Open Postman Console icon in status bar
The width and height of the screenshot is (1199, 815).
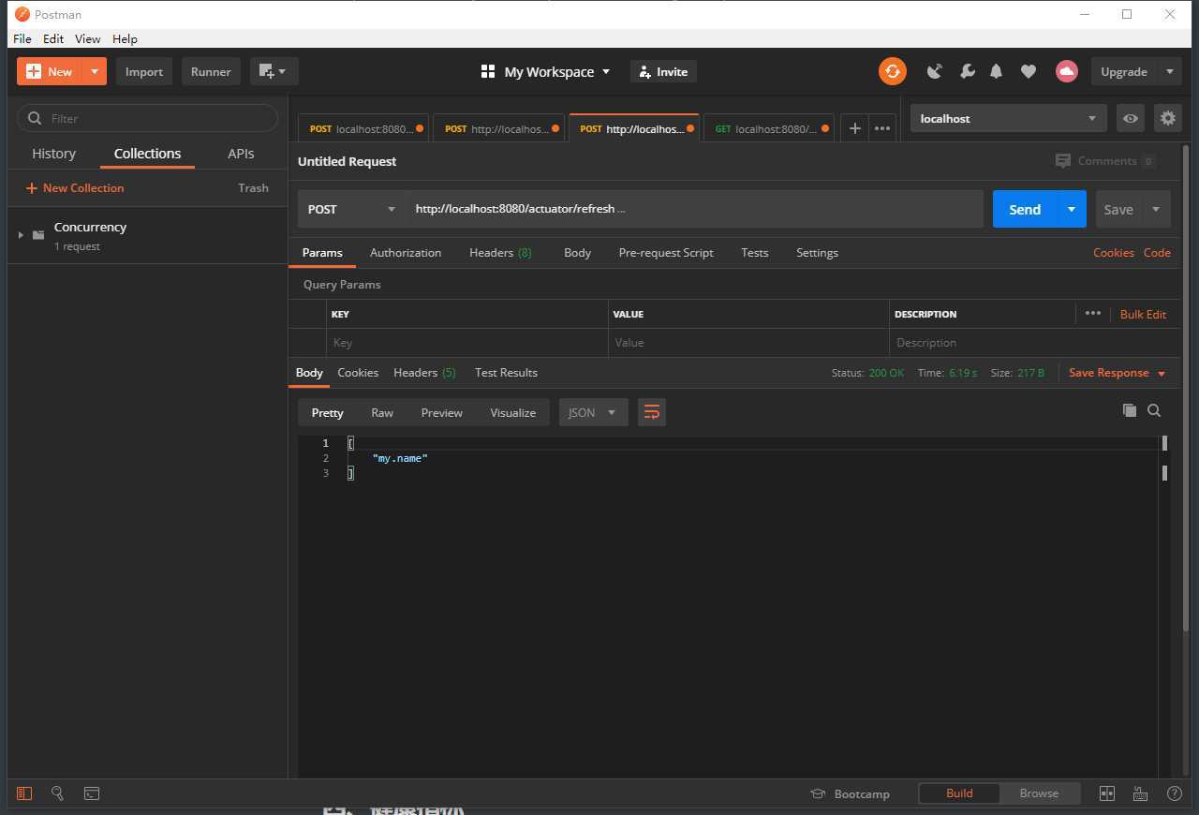pyautogui.click(x=92, y=793)
